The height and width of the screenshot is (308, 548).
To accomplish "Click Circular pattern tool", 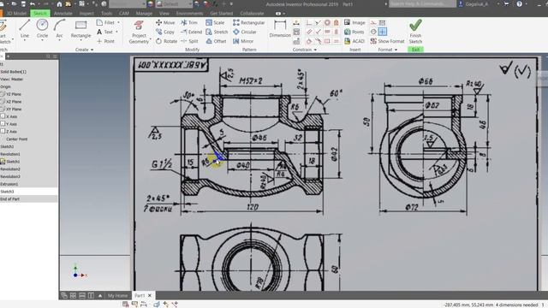I will click(x=245, y=32).
